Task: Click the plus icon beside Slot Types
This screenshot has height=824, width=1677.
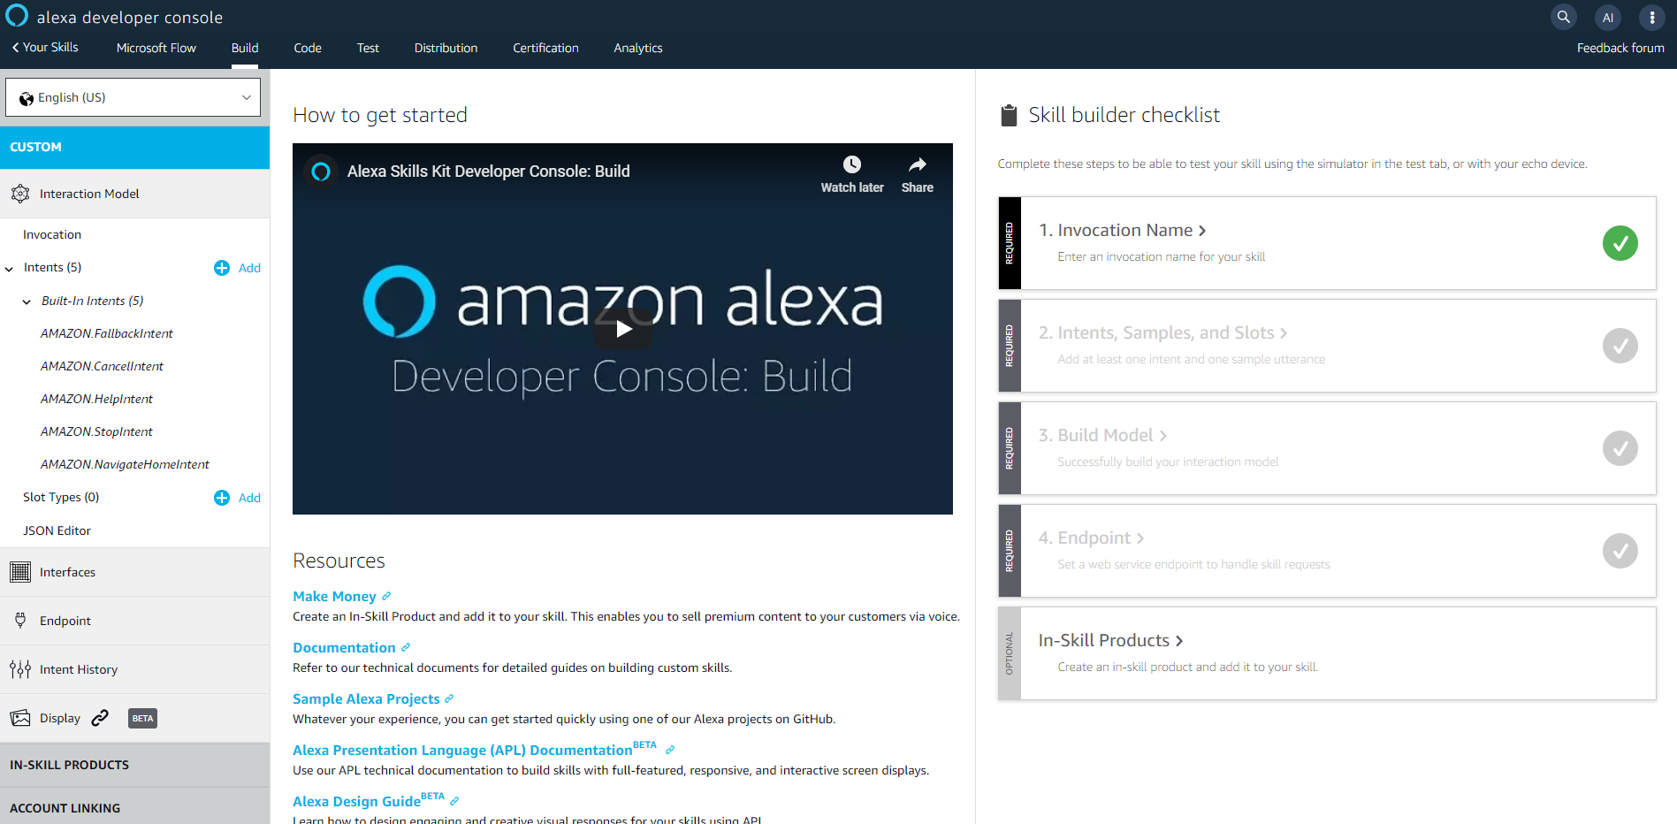Action: click(x=222, y=498)
